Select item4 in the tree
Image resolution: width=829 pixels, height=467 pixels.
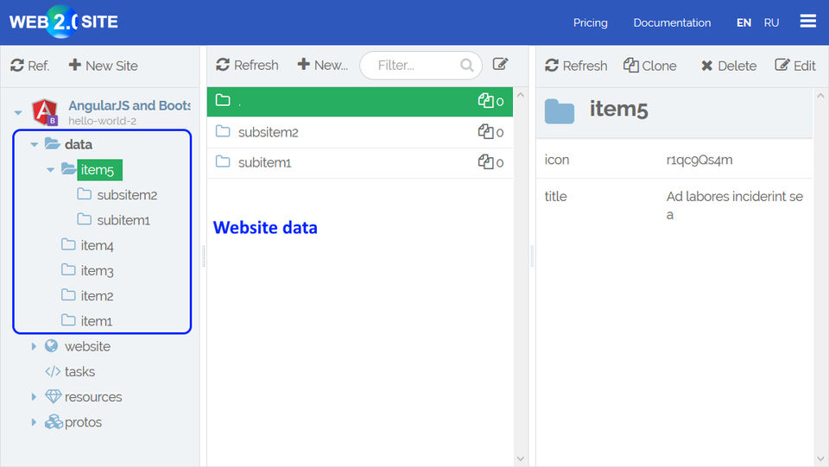coord(97,246)
